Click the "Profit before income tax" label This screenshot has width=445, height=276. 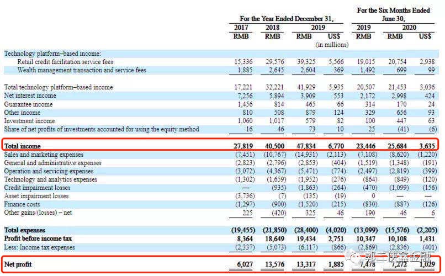pos(38,238)
